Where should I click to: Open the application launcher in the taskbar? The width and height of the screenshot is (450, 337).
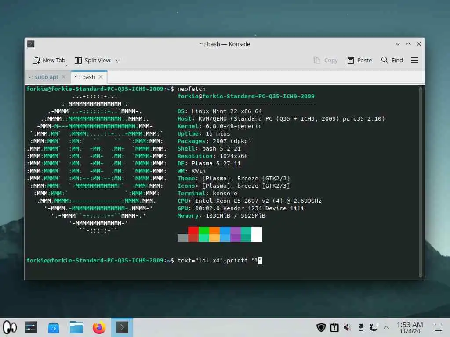tap(10, 327)
